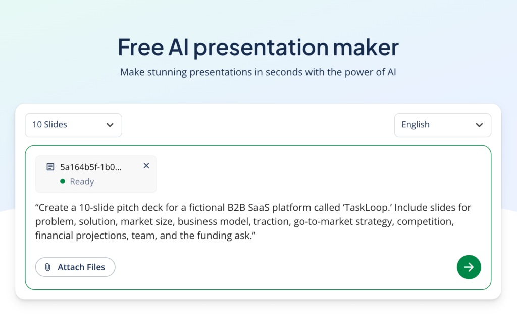The height and width of the screenshot is (328, 517).
Task: Click the green arrow to generate the presentation
Action: click(x=469, y=267)
